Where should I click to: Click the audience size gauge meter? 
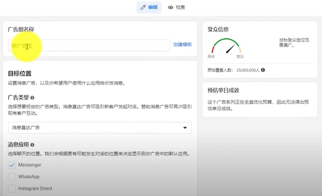pos(226,46)
